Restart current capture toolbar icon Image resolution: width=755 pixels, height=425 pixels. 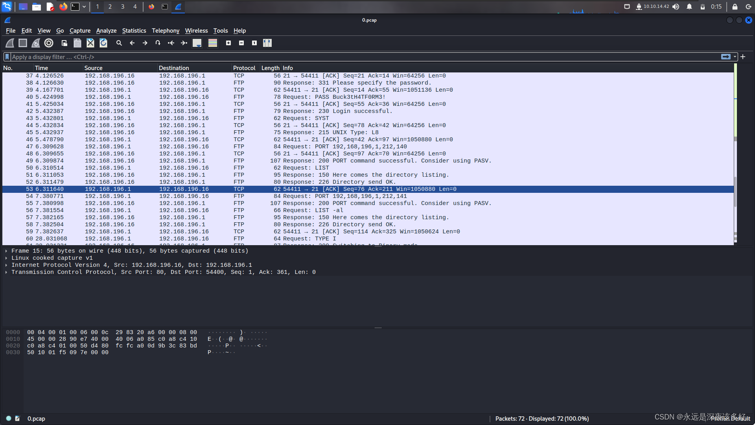(x=36, y=43)
